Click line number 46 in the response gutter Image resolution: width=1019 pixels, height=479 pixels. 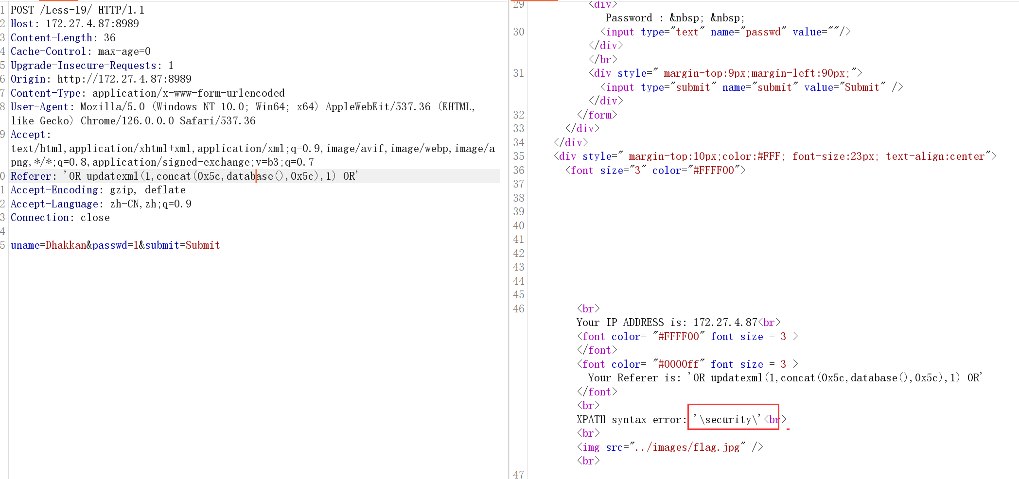(x=519, y=309)
